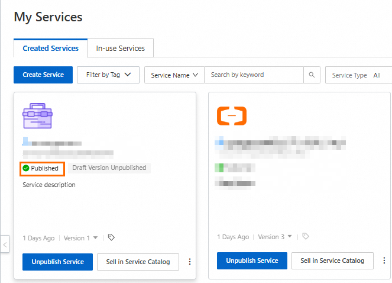Switch to the In-use Services tab
This screenshot has height=283, width=392.
click(120, 48)
